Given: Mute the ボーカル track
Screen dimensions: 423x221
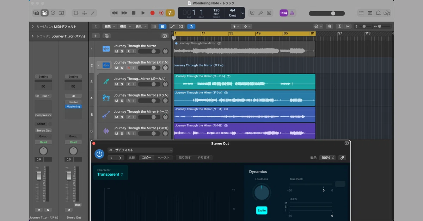Looking at the screenshot, I should [116, 84].
